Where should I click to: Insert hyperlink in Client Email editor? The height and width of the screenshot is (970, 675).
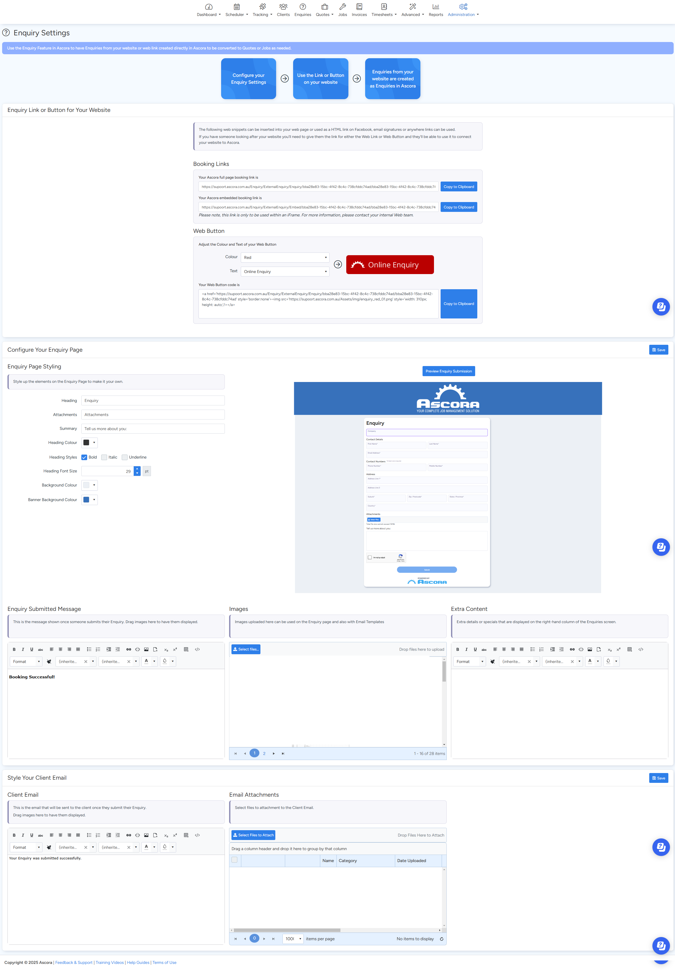(x=128, y=835)
